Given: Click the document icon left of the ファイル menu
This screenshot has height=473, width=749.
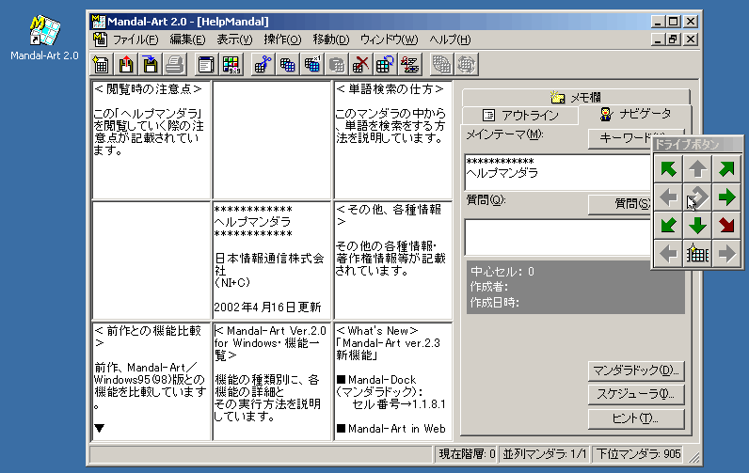Looking at the screenshot, I should 100,39.
